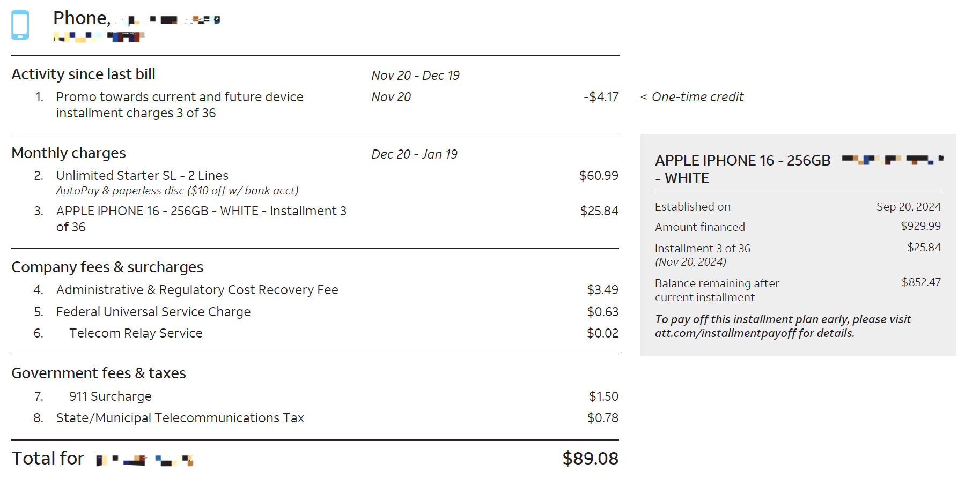This screenshot has height=479, width=965.
Task: Select the $852.47 remaining balance
Action: coord(921,282)
